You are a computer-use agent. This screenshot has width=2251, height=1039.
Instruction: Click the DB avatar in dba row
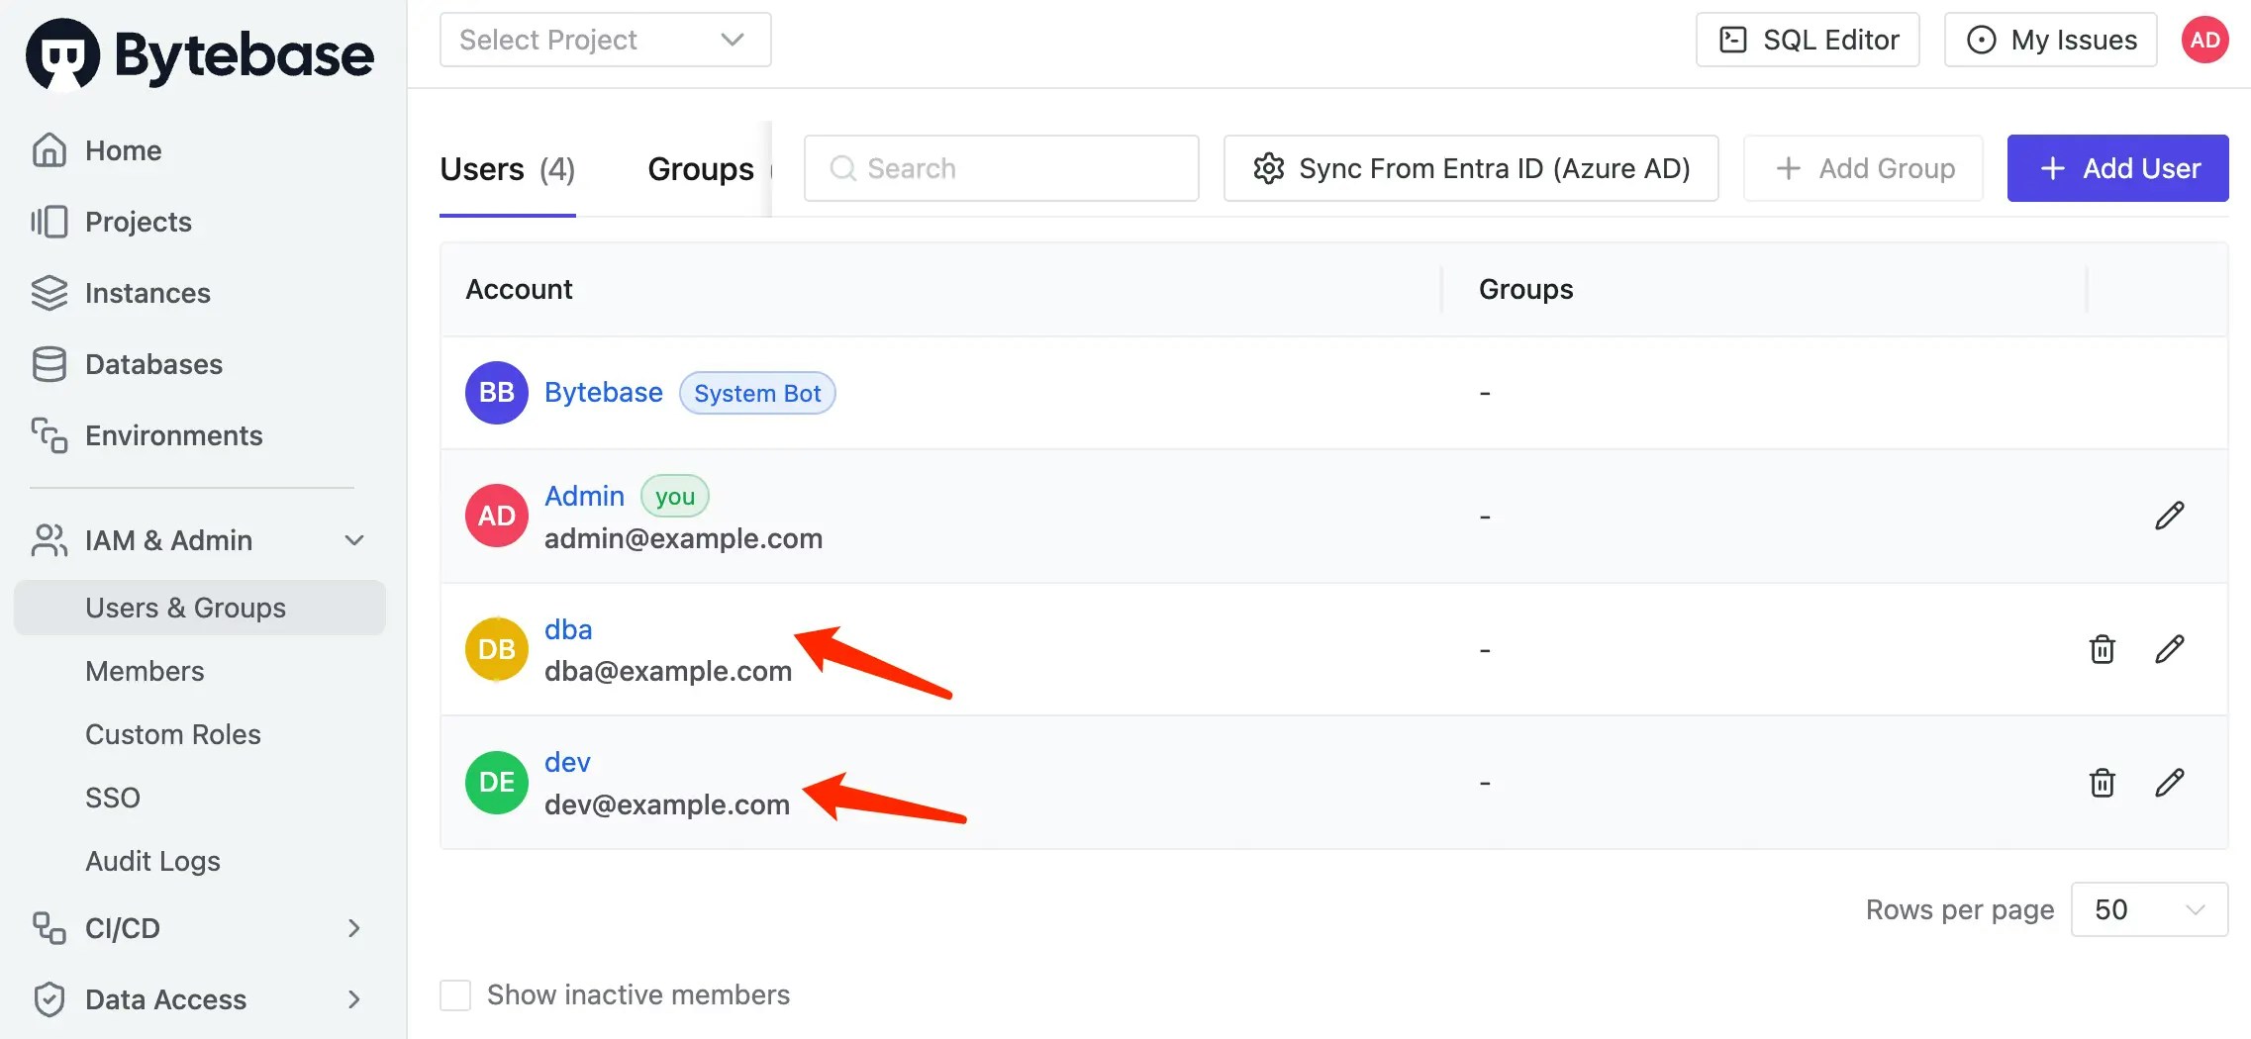pos(497,649)
